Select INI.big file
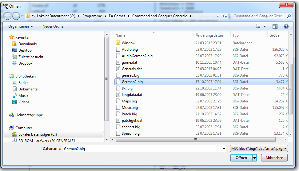The width and height of the screenshot is (299, 171). coord(127,88)
